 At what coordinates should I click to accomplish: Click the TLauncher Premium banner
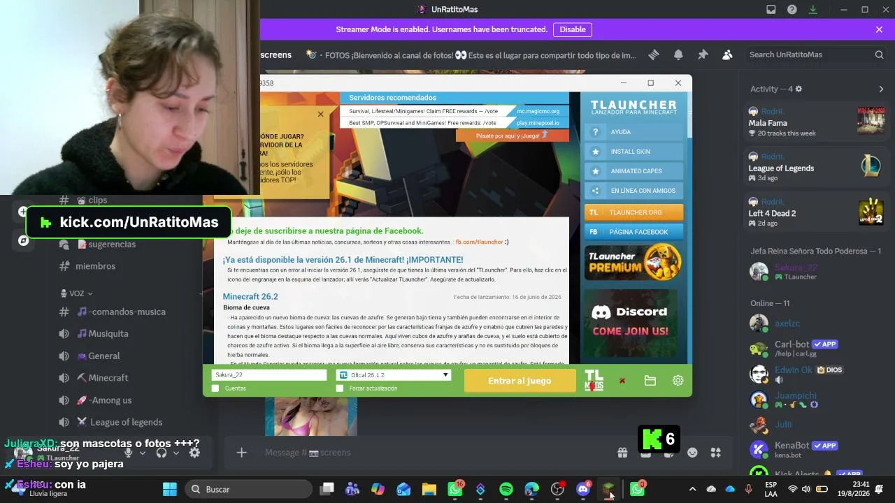coord(633,262)
